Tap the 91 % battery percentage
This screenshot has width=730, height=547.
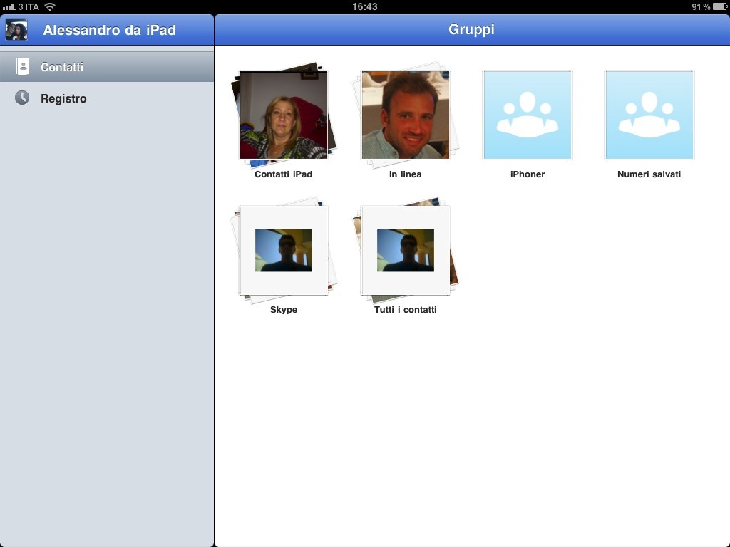click(701, 6)
